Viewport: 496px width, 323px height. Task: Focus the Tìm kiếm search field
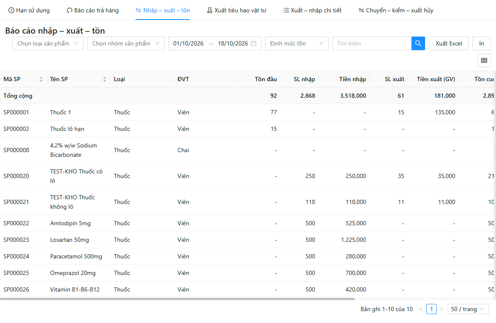point(372,43)
